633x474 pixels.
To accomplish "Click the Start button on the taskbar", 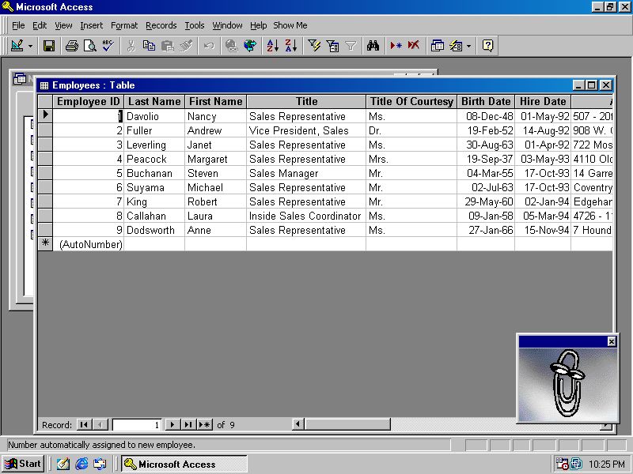I will coord(21,464).
